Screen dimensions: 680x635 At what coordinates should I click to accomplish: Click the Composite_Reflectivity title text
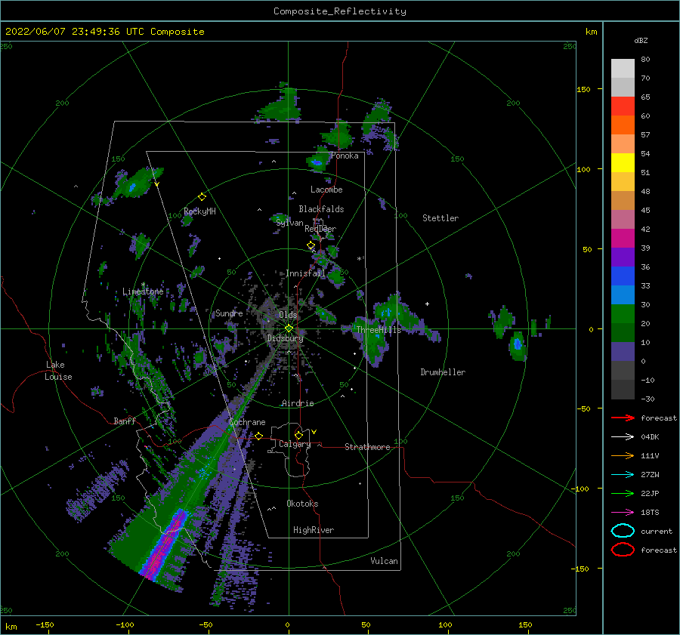point(340,11)
